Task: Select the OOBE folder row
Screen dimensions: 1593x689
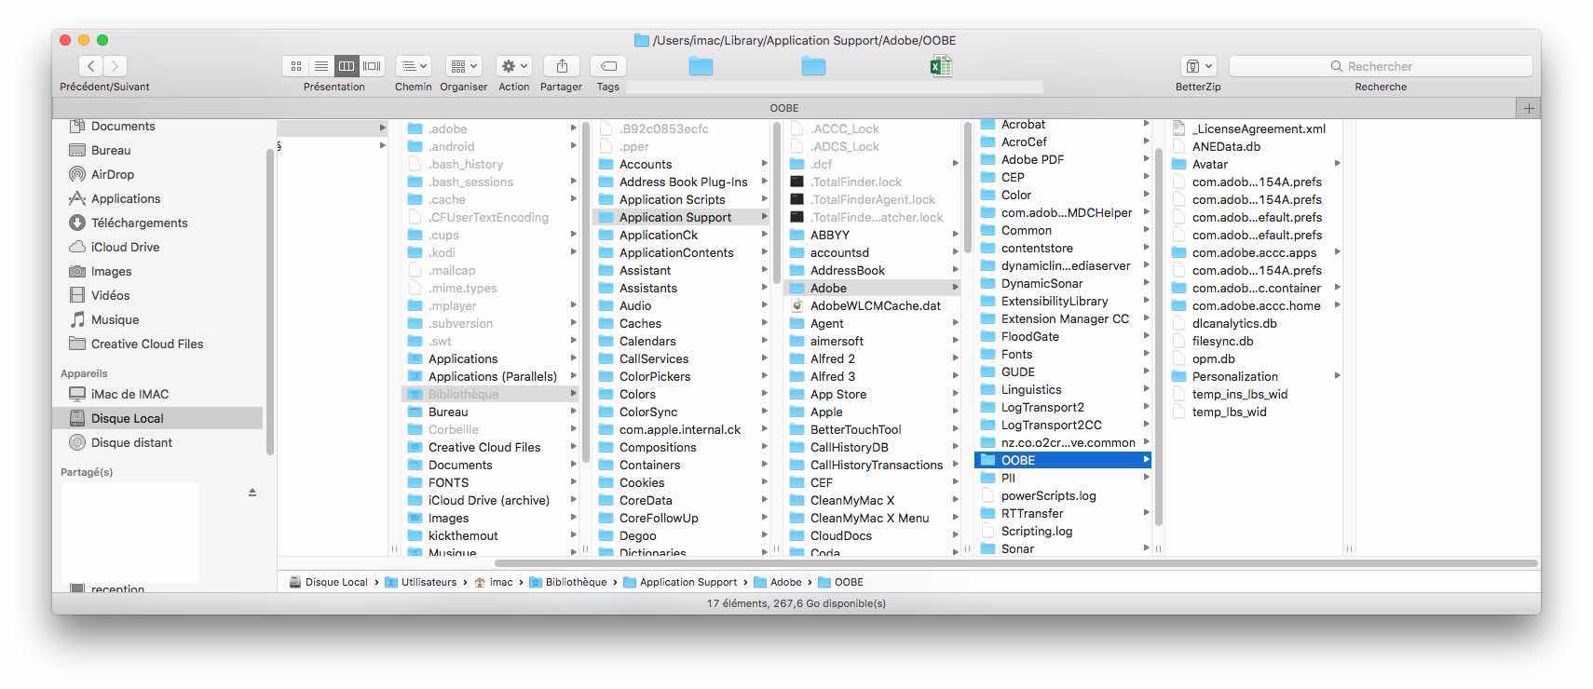Action: (1063, 460)
